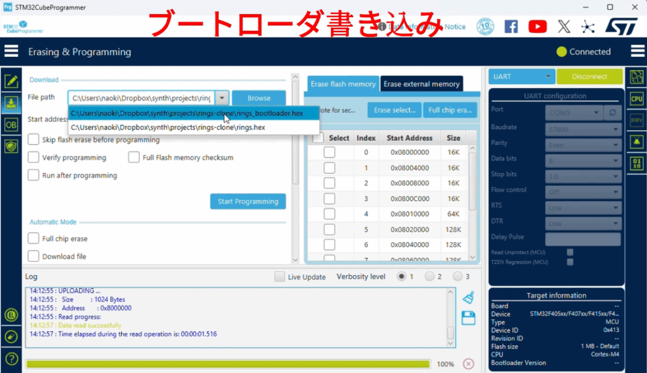Click the File path input field

tap(141, 98)
